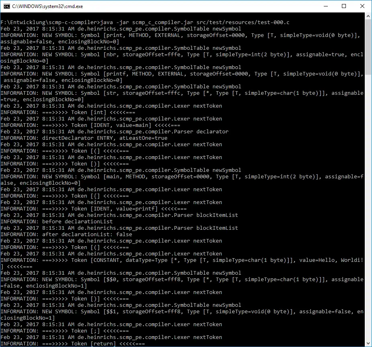Click the 'Symbol [main, METHOD' line
The height and width of the screenshot is (347, 372).
182,176
